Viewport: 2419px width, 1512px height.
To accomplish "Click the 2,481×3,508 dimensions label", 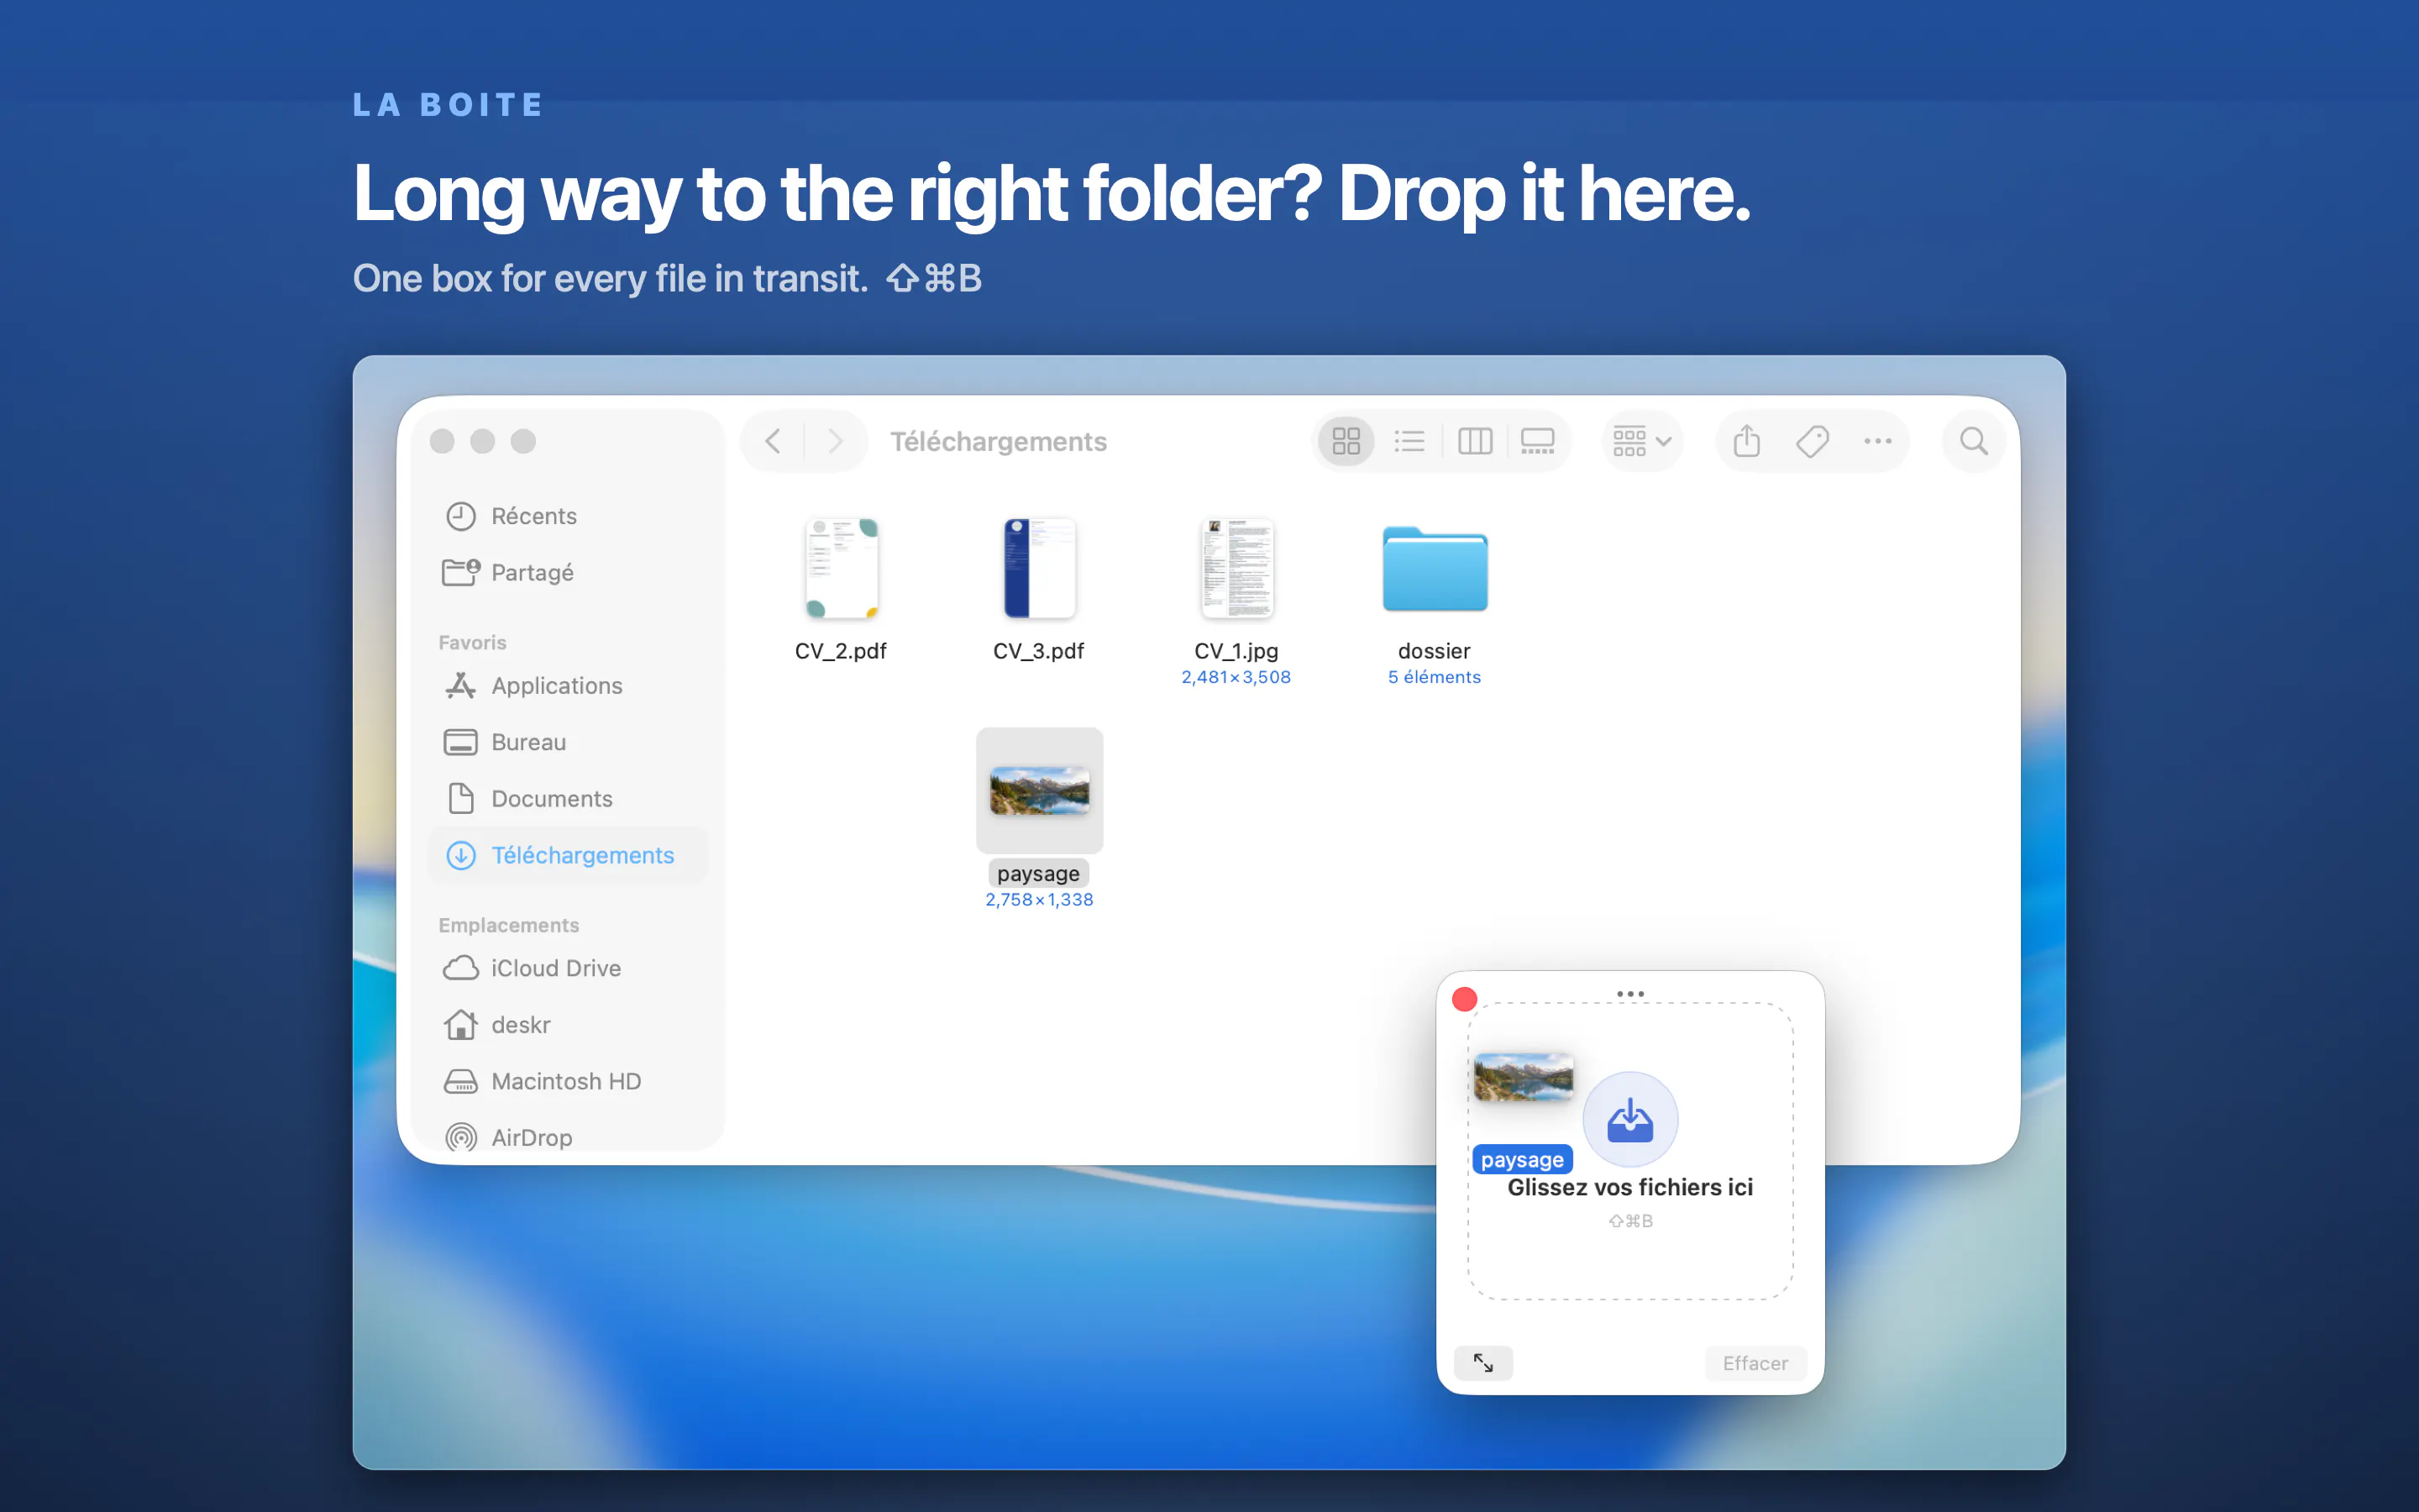I will (x=1236, y=677).
